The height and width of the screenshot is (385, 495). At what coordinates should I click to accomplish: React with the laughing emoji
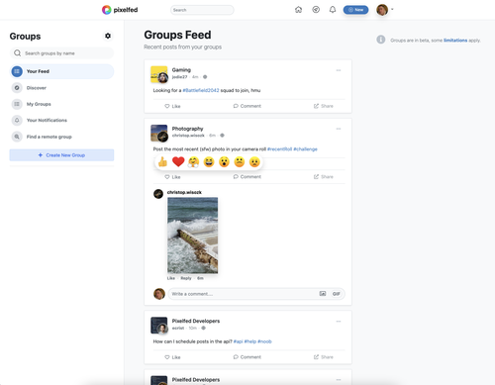click(x=209, y=162)
